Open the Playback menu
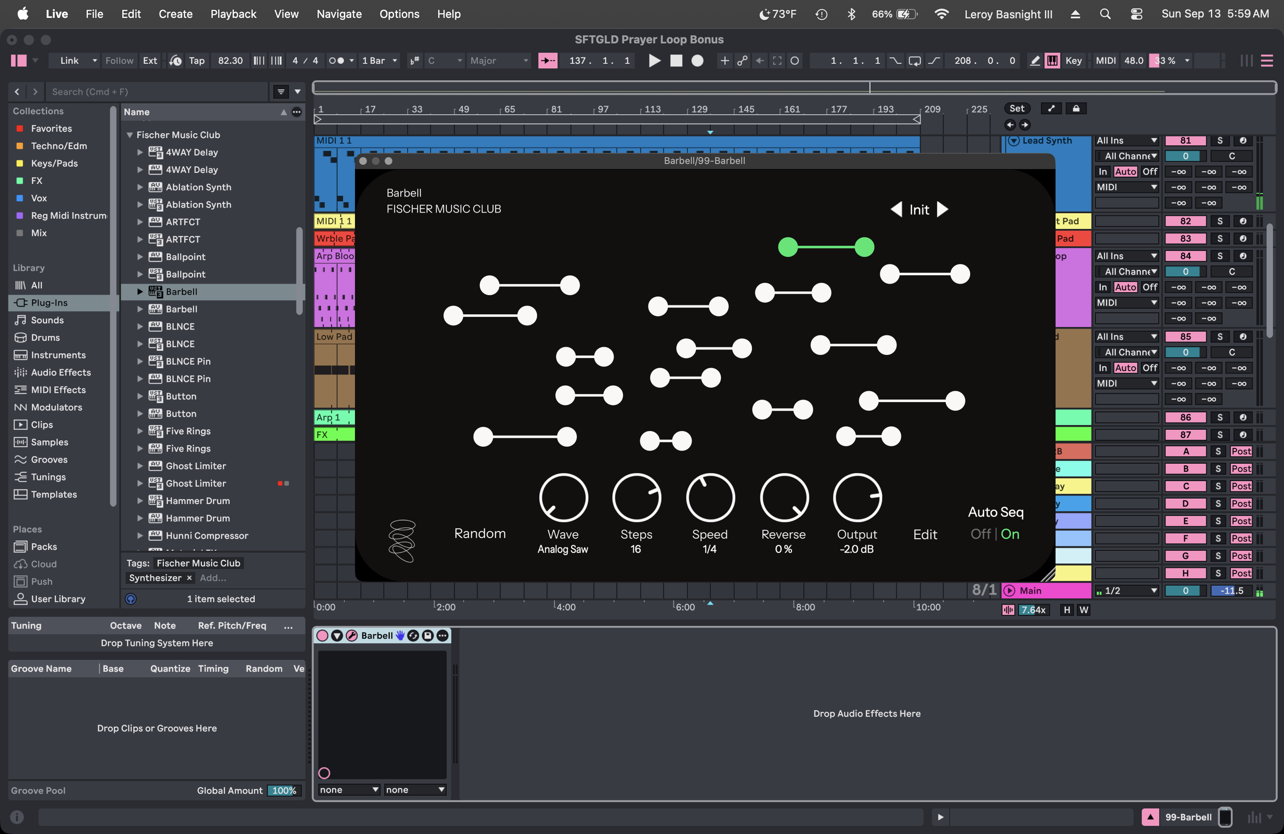The width and height of the screenshot is (1284, 834). tap(233, 14)
